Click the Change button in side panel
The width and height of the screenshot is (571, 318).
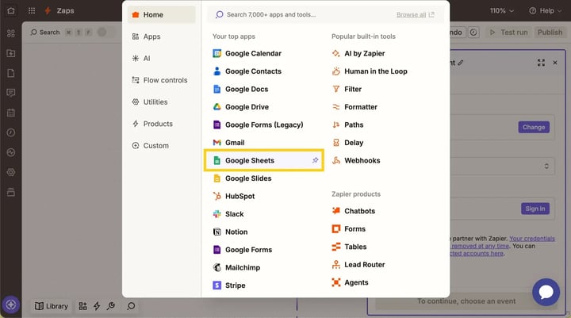tap(534, 127)
